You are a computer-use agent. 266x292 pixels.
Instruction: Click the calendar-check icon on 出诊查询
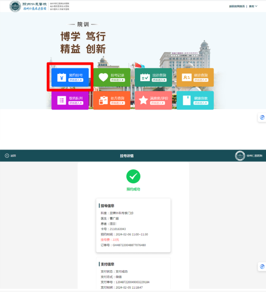click(x=145, y=77)
